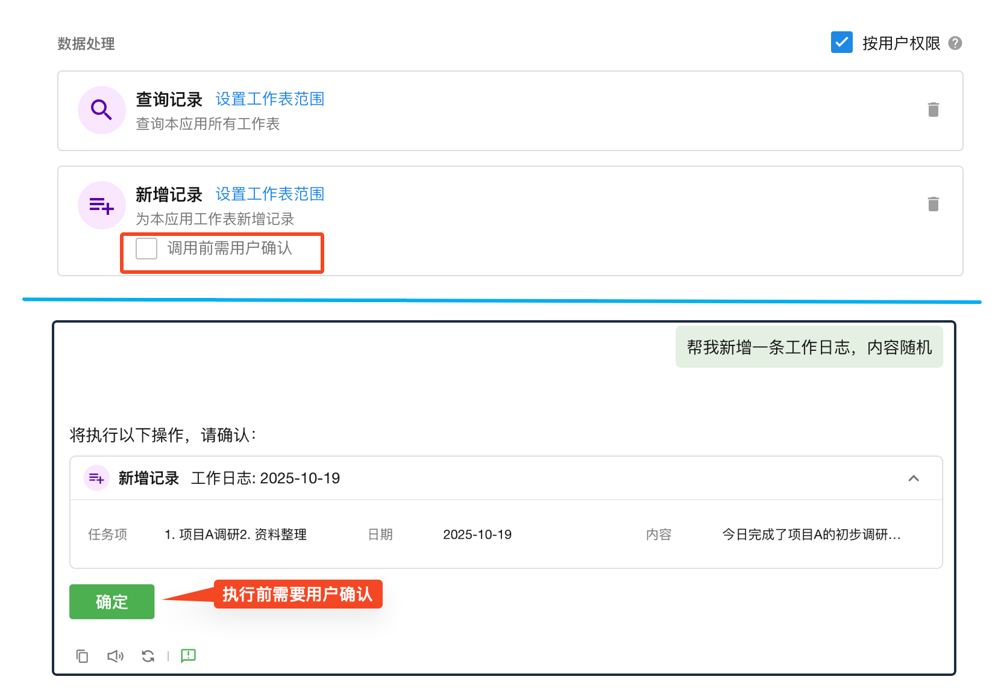The image size is (1004, 700).
Task: Click the 查询记录 magnifier icon
Action: coord(101,110)
